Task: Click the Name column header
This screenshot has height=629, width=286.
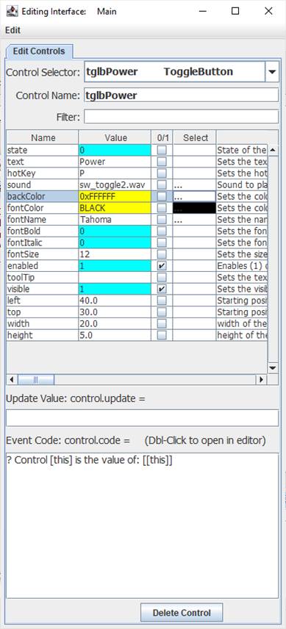Action: pos(43,137)
